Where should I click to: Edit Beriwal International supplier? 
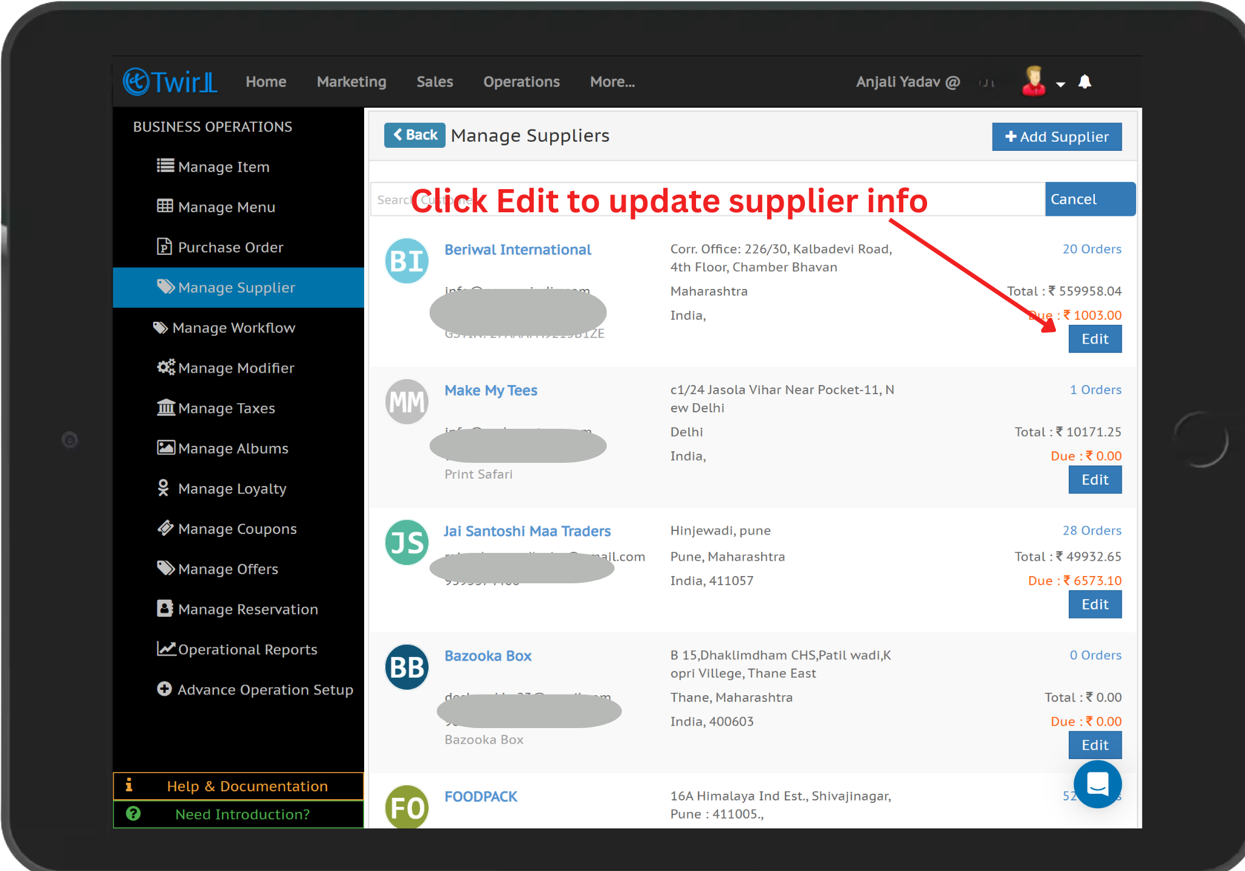click(1095, 339)
